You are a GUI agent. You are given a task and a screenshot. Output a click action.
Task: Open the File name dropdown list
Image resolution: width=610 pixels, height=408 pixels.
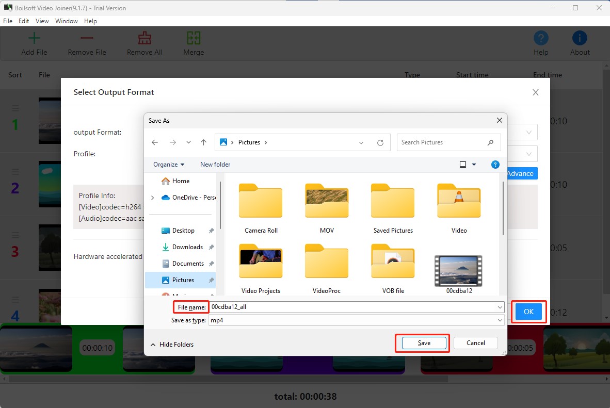click(x=500, y=307)
